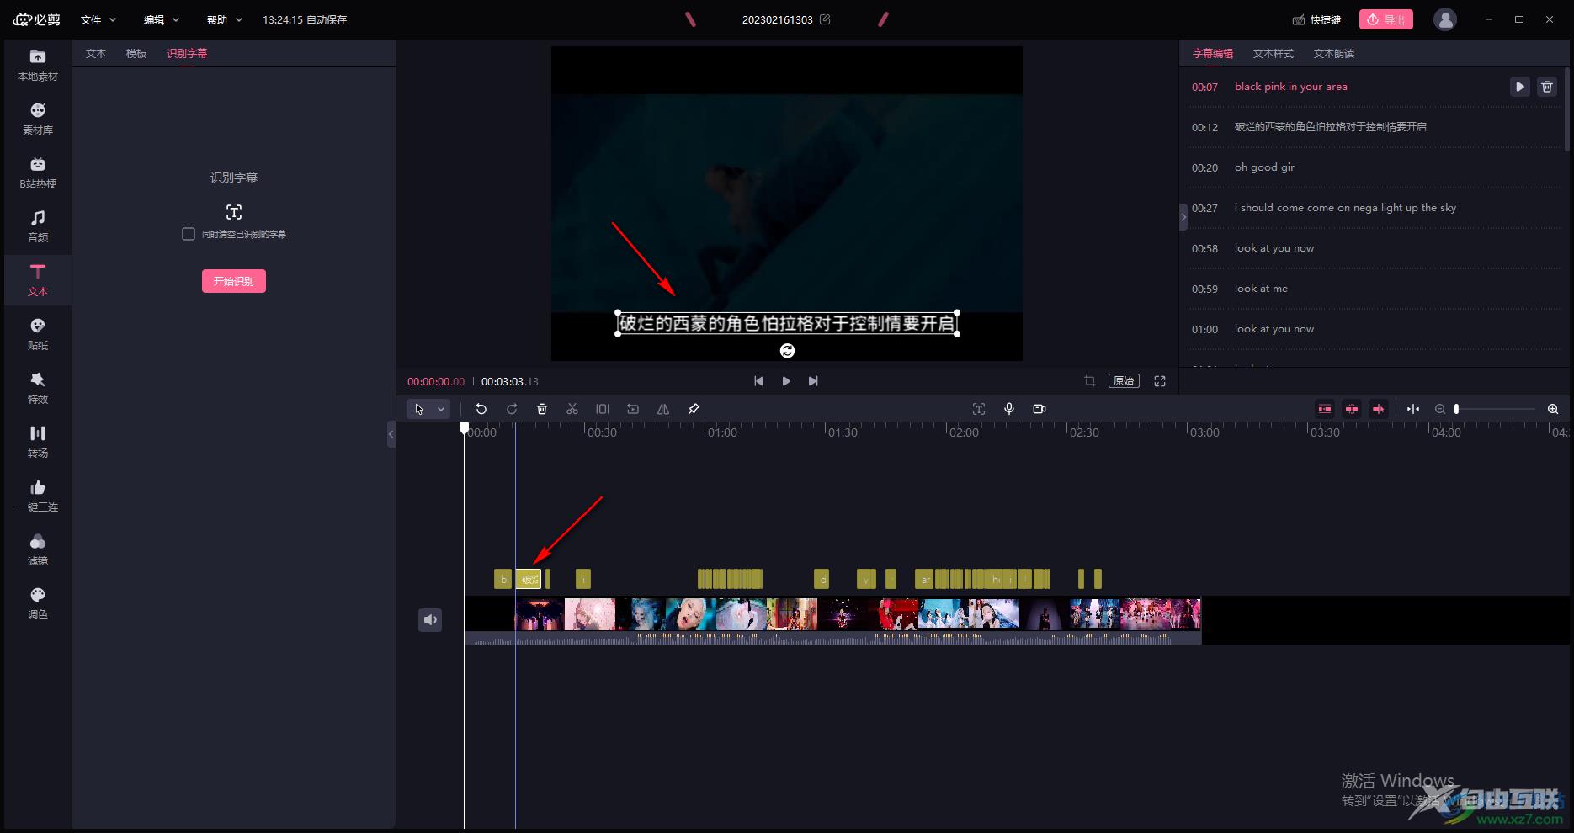Click the microphone record voice icon
The width and height of the screenshot is (1574, 833).
pyautogui.click(x=1009, y=409)
